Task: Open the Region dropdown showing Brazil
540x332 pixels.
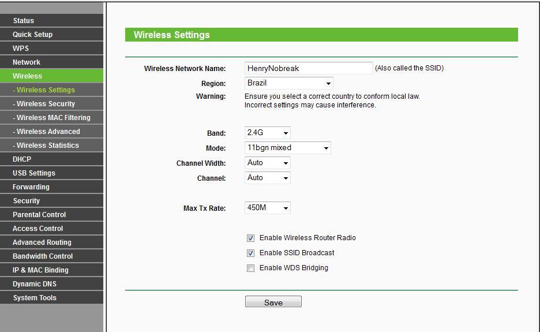Action: click(x=288, y=83)
